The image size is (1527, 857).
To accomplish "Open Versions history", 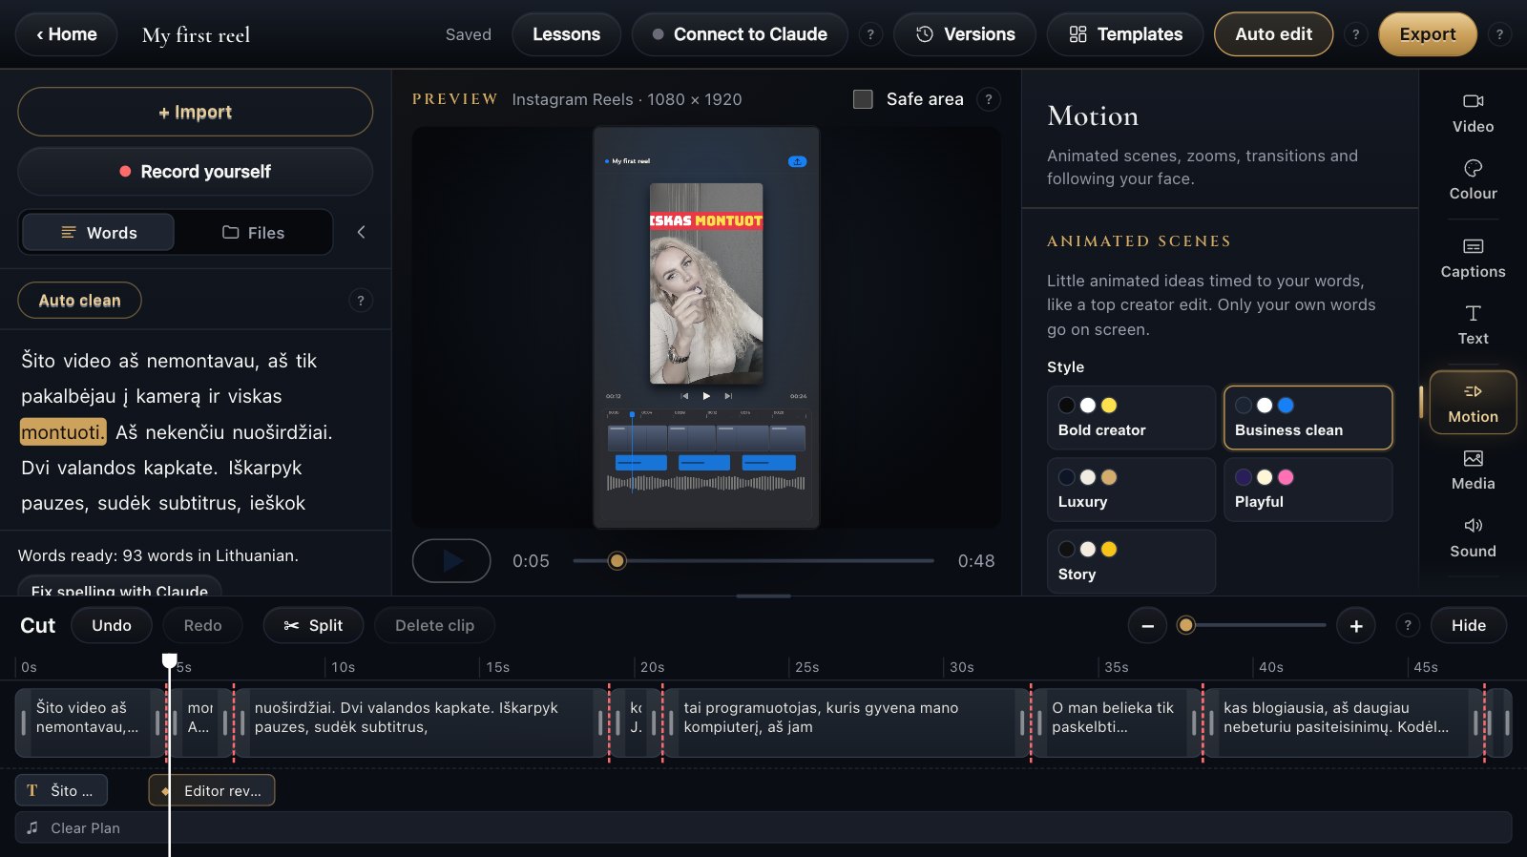I will [x=965, y=34].
